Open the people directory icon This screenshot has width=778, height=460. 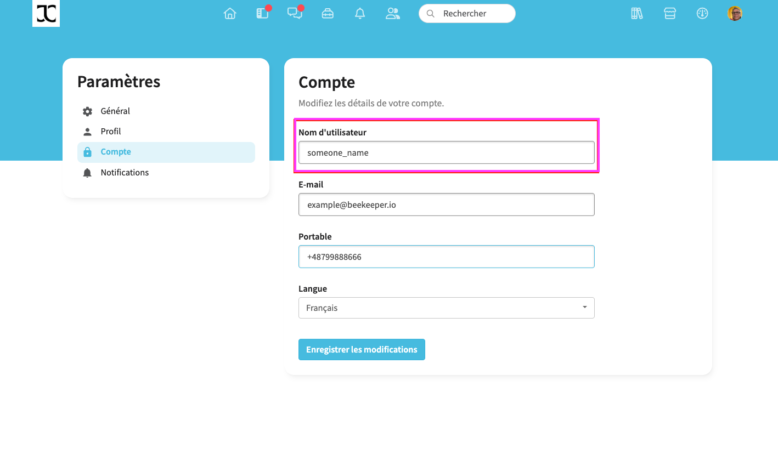(392, 14)
